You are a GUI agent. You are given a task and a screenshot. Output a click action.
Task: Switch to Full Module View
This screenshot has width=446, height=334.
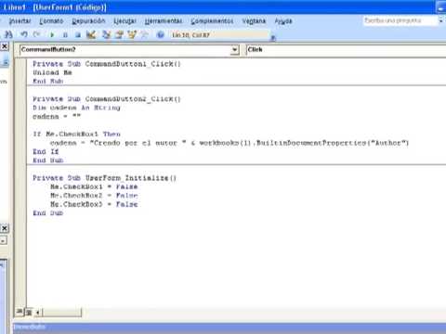click(29, 312)
